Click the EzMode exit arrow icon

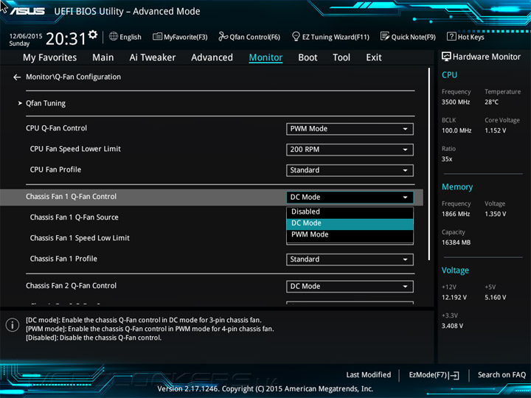[455, 375]
